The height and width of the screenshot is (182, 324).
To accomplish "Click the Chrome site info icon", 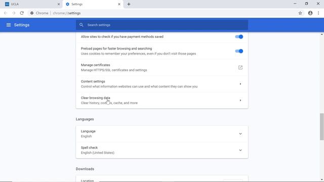I will (x=32, y=13).
